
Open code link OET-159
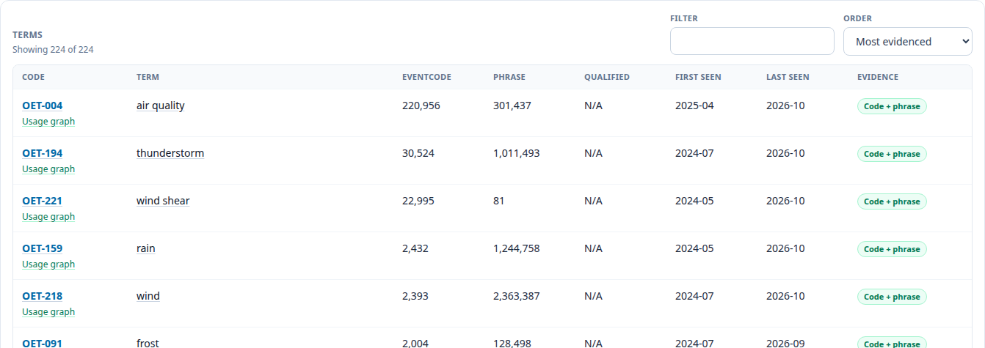[x=43, y=248]
